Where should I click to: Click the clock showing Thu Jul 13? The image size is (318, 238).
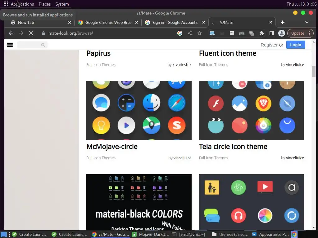301,4
